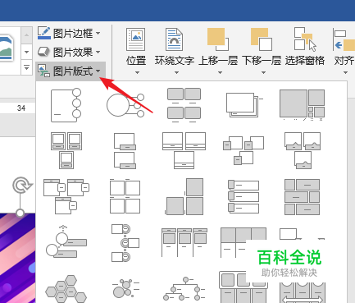Click the 对齐 align icon
355x303 pixels.
[x=344, y=40]
